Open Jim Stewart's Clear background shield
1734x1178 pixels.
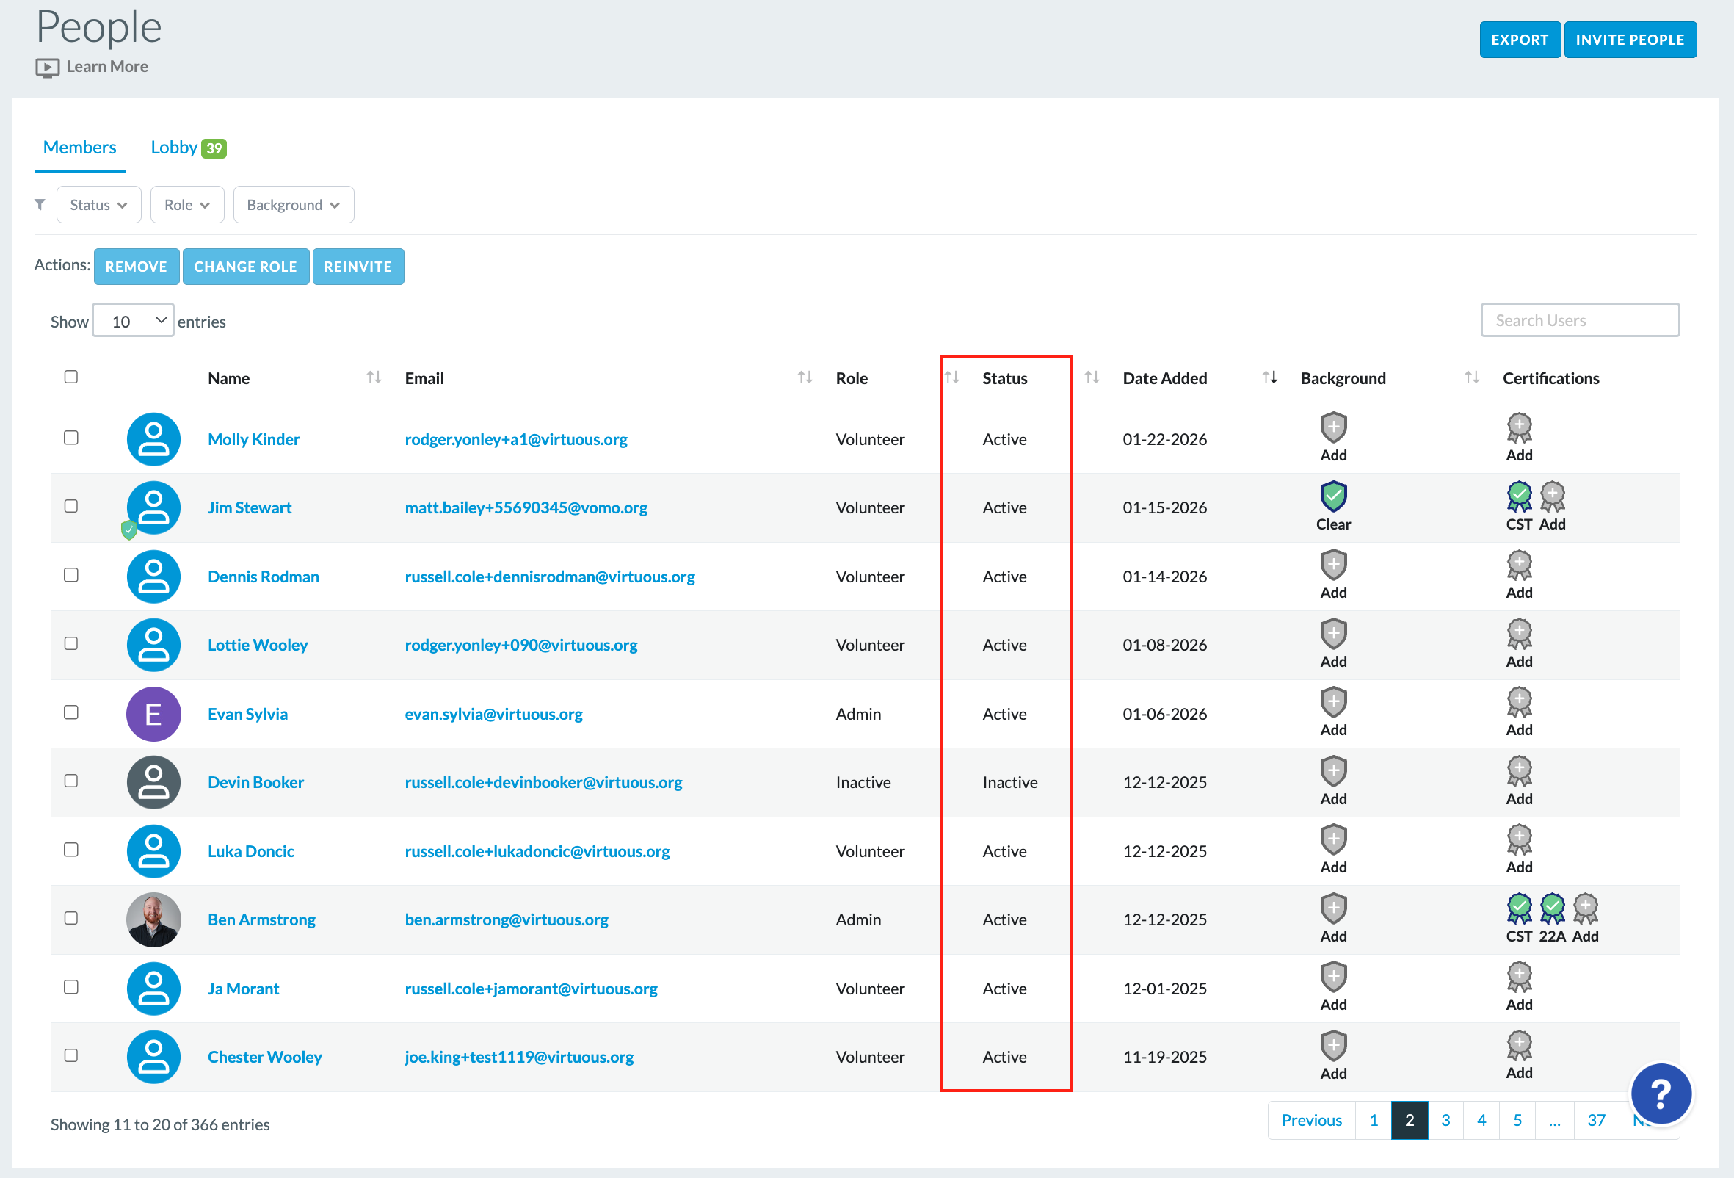[1332, 496]
